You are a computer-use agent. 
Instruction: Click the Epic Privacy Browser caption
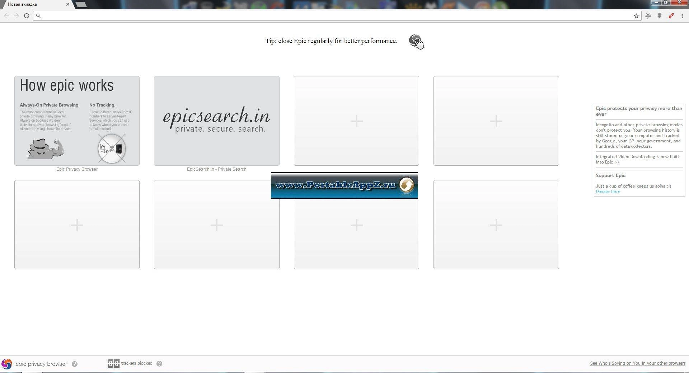pos(77,169)
